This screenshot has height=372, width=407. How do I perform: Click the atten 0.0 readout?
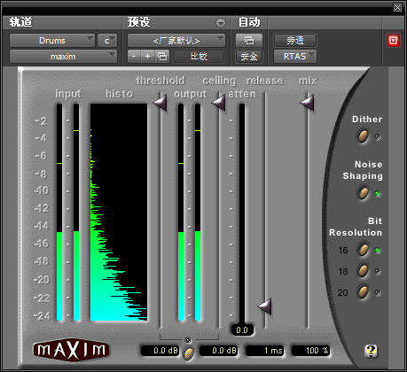[242, 330]
